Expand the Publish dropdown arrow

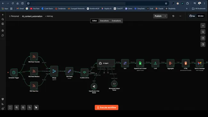[x=165, y=16]
